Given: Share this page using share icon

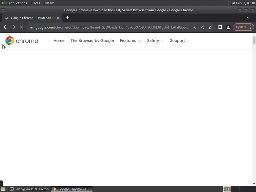Looking at the screenshot, I should pos(202,27).
